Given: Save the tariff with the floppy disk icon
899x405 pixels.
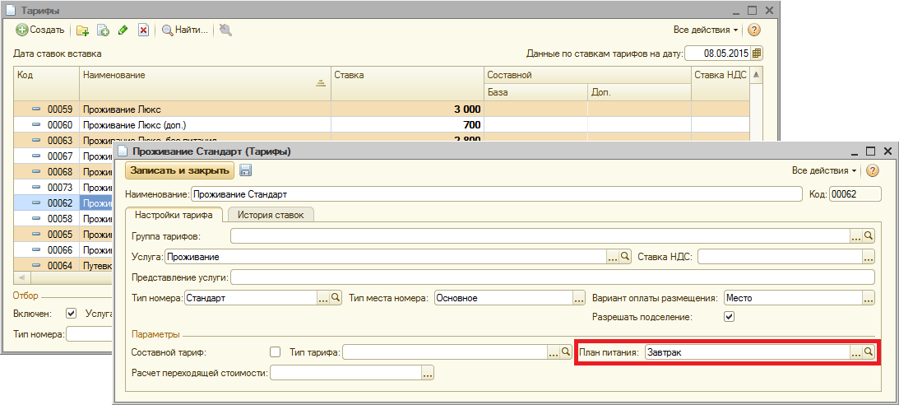Looking at the screenshot, I should point(245,170).
